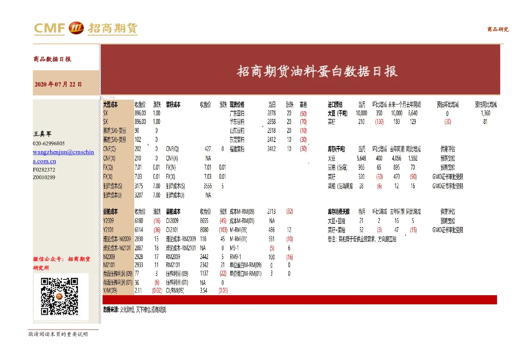The image size is (512, 362).
Task: Click the phone number 020-62996805
Action: pyautogui.click(x=49, y=143)
